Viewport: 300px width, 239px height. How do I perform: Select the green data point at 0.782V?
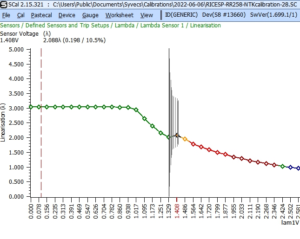coord(112,107)
